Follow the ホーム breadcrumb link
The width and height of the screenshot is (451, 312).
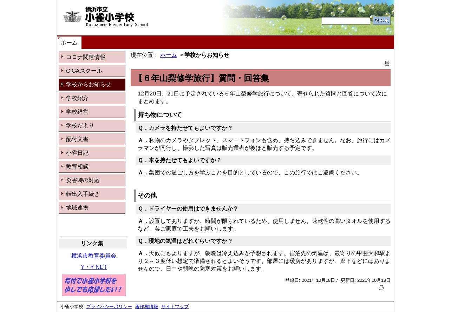169,55
